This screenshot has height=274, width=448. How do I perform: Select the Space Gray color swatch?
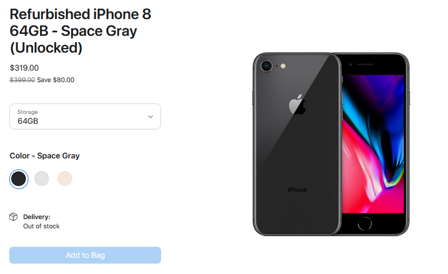(x=19, y=179)
